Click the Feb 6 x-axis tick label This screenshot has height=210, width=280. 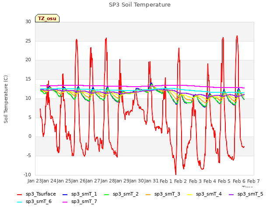pos(239,181)
